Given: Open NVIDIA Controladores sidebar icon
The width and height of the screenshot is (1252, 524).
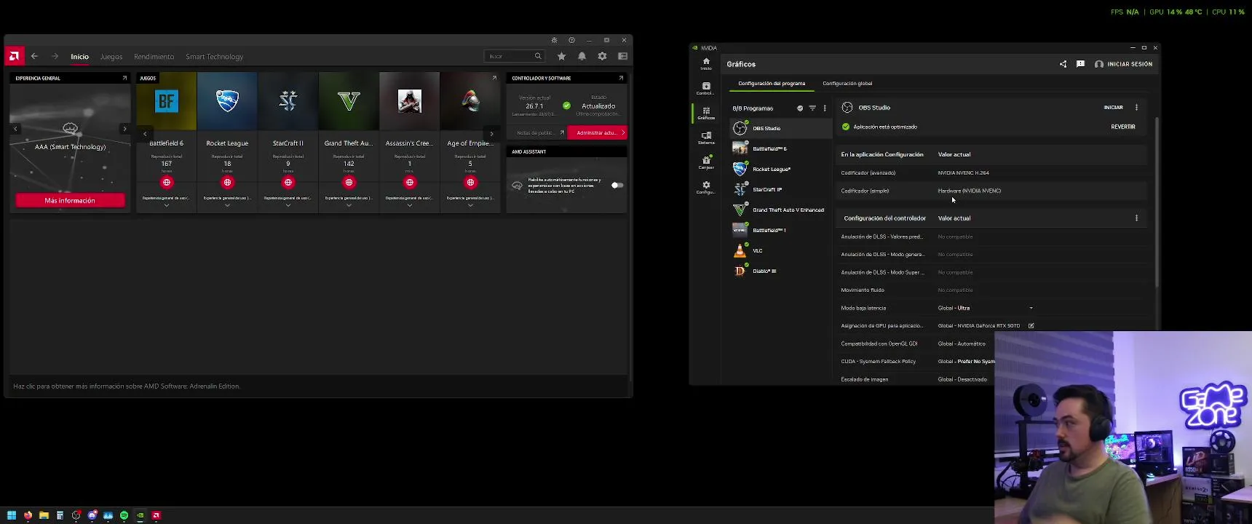Looking at the screenshot, I should (705, 88).
